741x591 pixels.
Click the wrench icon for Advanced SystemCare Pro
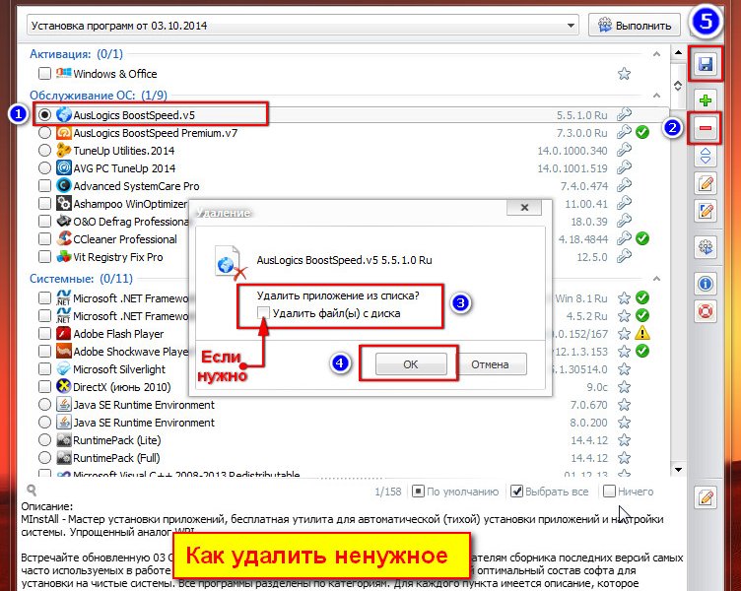coord(625,185)
